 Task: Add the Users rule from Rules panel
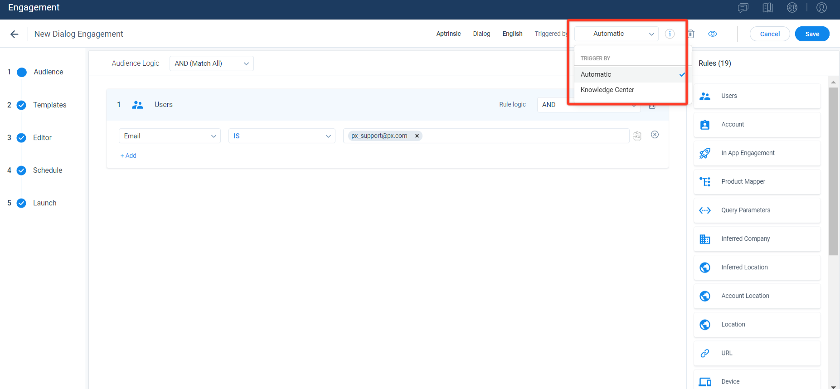tap(757, 96)
